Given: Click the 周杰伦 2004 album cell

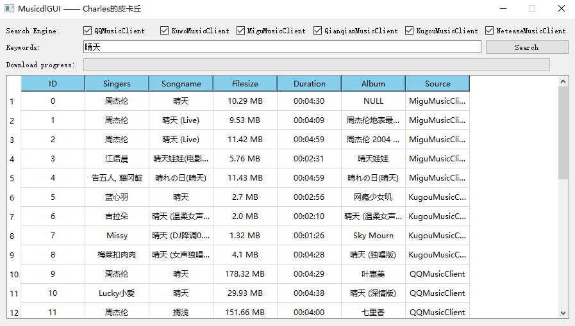Looking at the screenshot, I should tap(373, 140).
